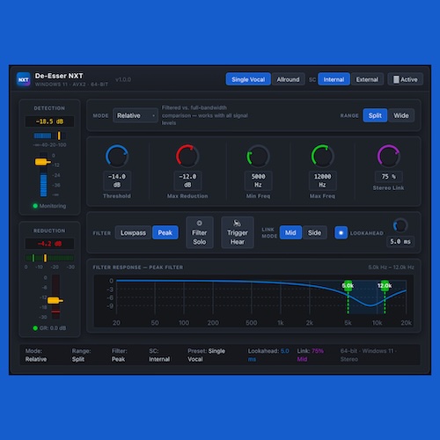Image resolution: width=440 pixels, height=440 pixels.
Task: Set range to Wide
Action: coord(401,115)
